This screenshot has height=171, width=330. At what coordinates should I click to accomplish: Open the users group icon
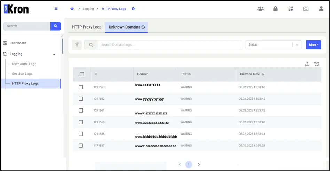tap(260, 9)
